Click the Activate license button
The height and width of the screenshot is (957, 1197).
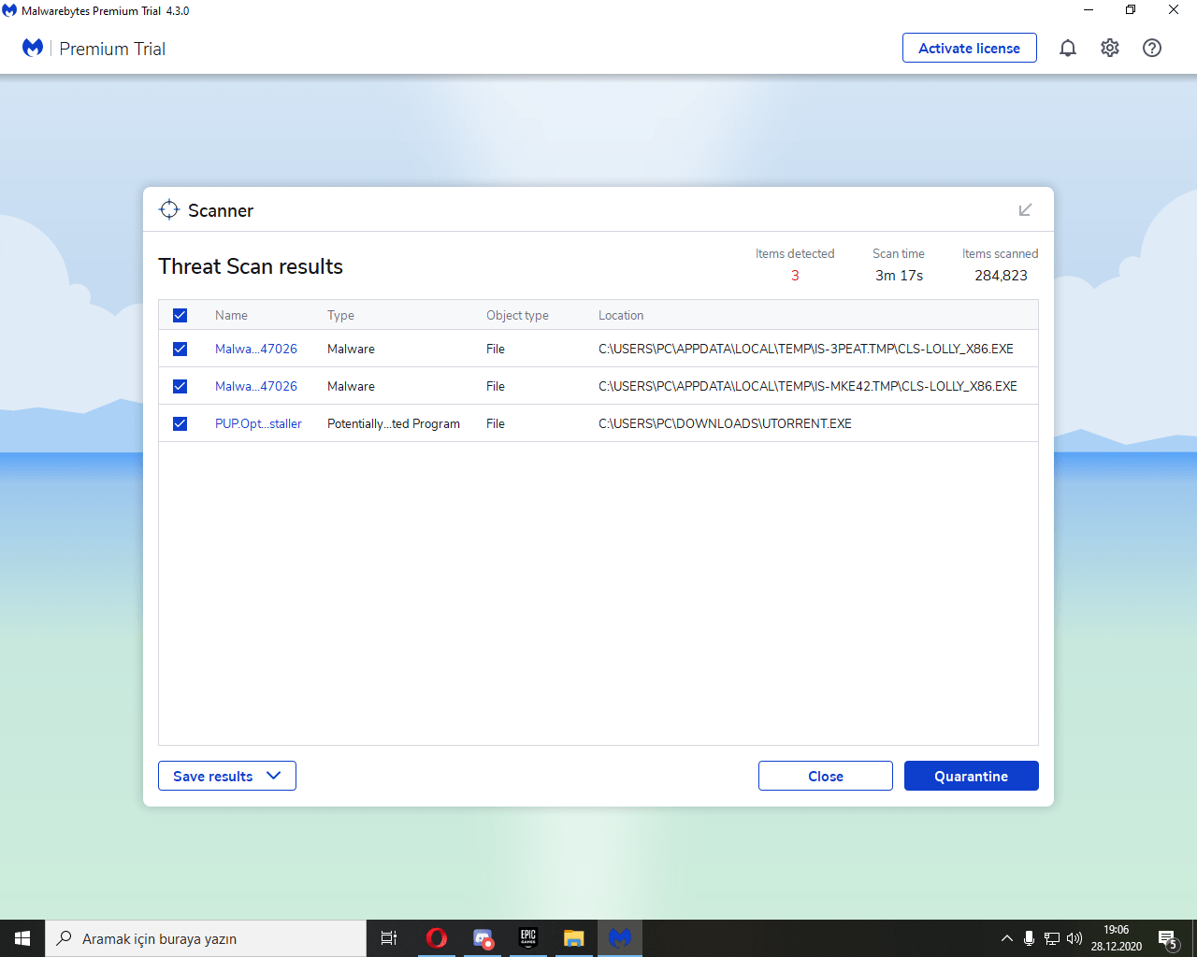(x=970, y=48)
